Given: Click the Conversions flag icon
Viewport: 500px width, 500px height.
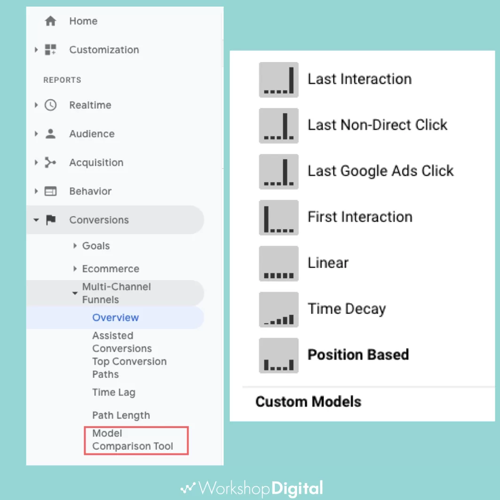Looking at the screenshot, I should click(x=51, y=220).
